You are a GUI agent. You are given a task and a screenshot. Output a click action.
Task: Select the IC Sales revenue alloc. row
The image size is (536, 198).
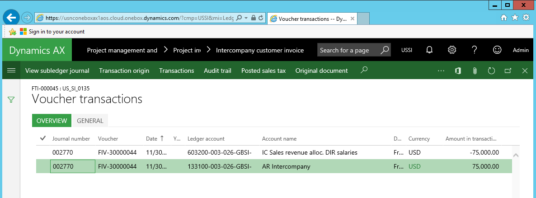pyautogui.click(x=310, y=152)
